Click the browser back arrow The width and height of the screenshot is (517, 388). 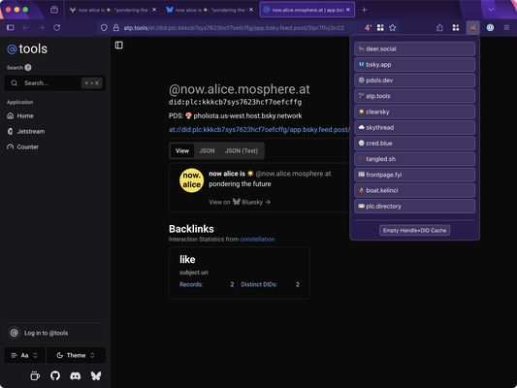click(26, 28)
